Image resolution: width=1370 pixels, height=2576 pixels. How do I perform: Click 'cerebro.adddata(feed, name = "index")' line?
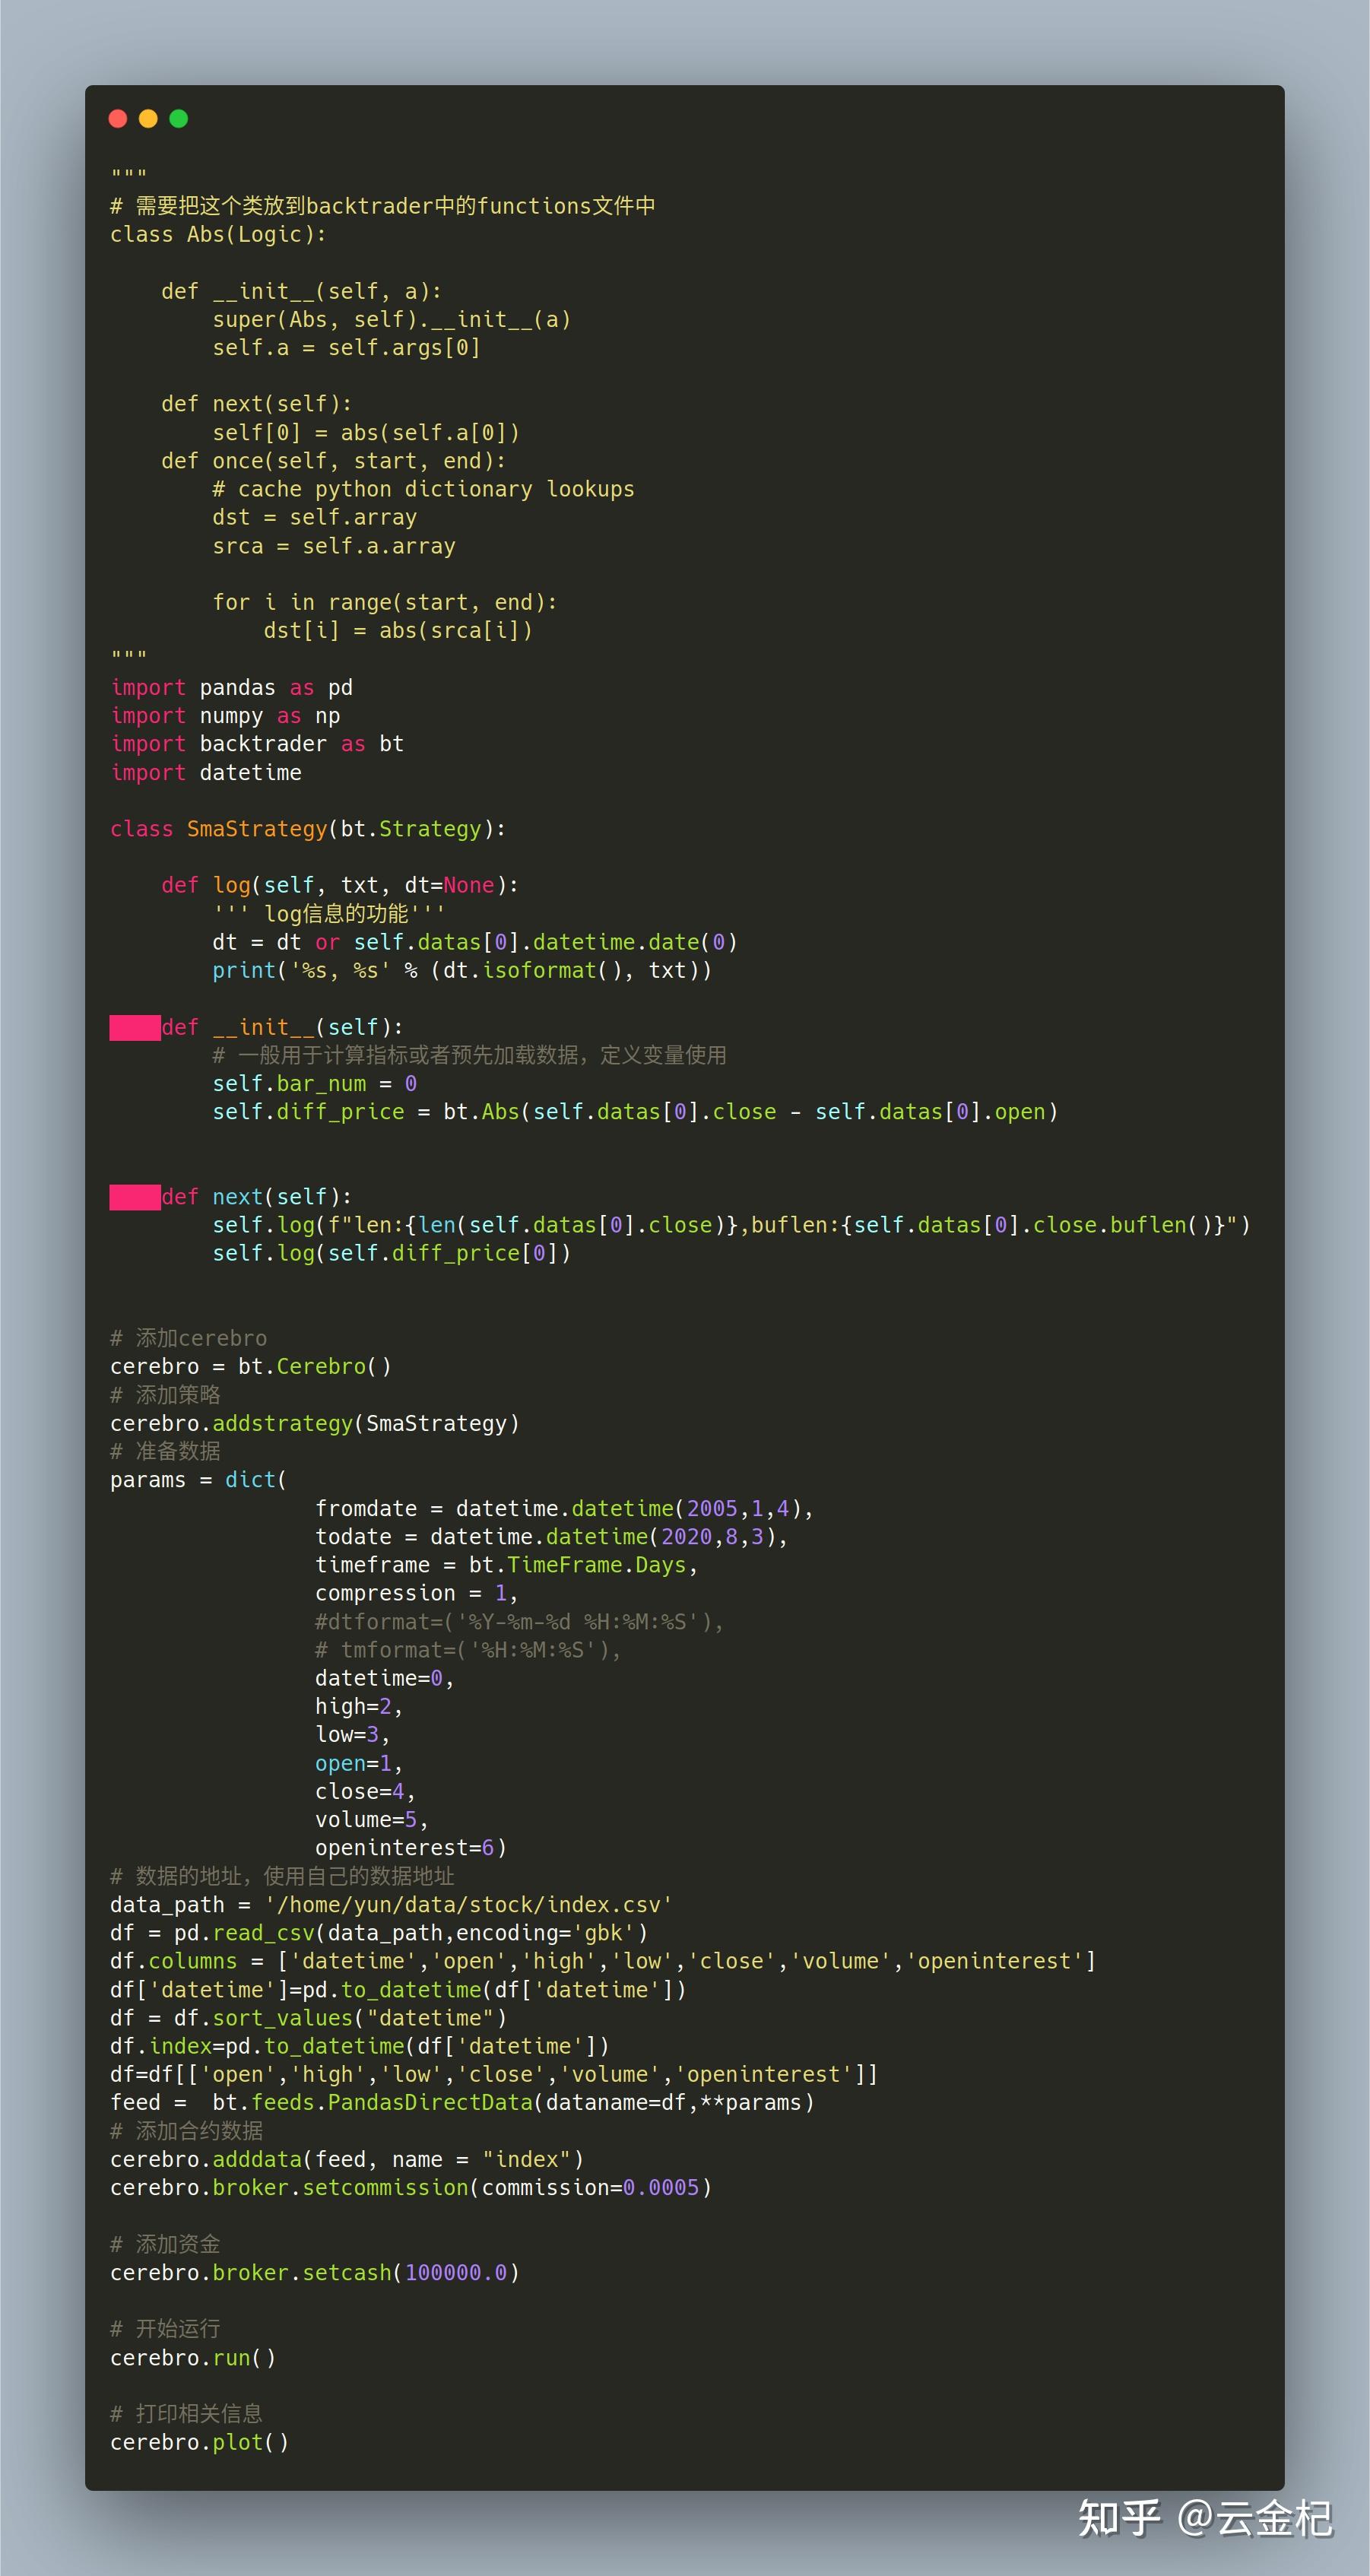pyautogui.click(x=347, y=2159)
